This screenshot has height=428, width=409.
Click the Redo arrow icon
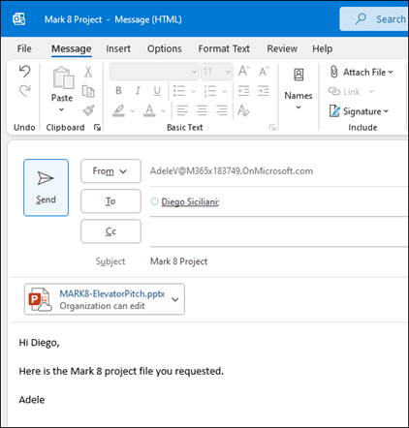click(25, 91)
